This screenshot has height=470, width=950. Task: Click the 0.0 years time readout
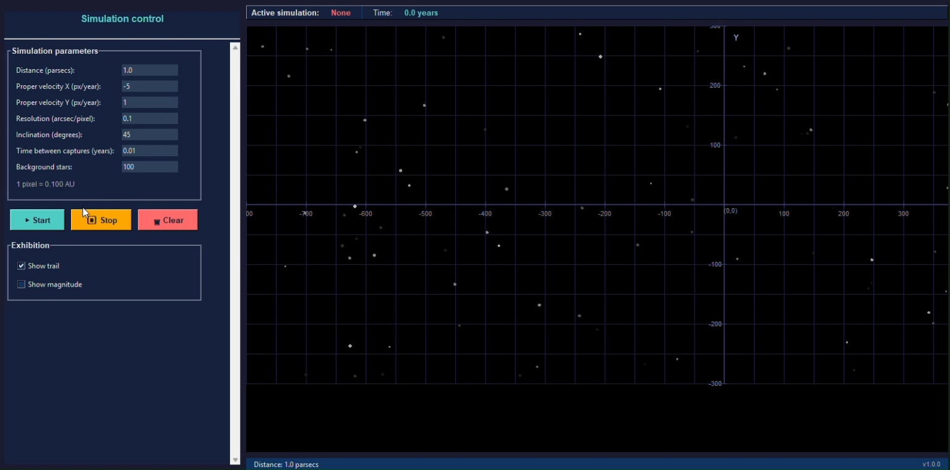(421, 12)
